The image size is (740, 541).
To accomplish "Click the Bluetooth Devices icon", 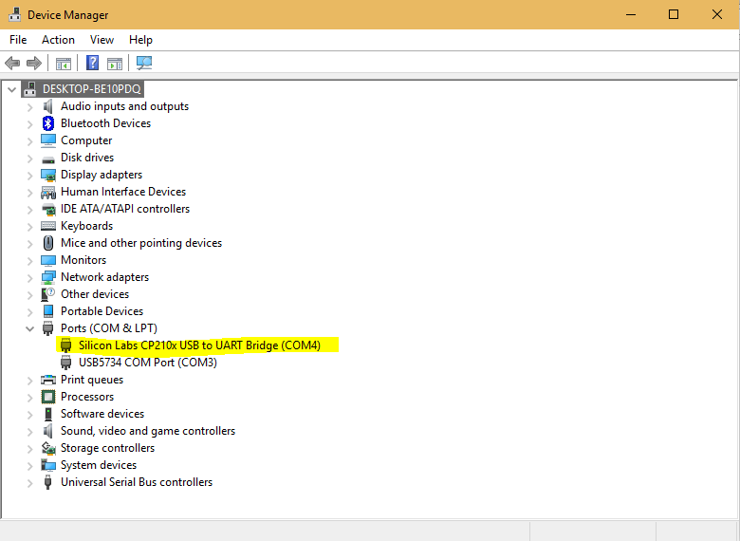I will tap(48, 123).
